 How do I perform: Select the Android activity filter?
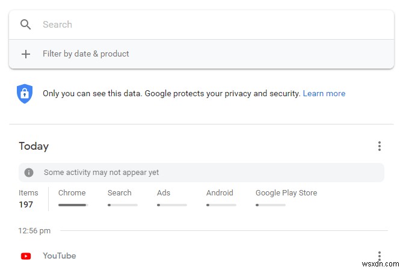[x=220, y=193]
